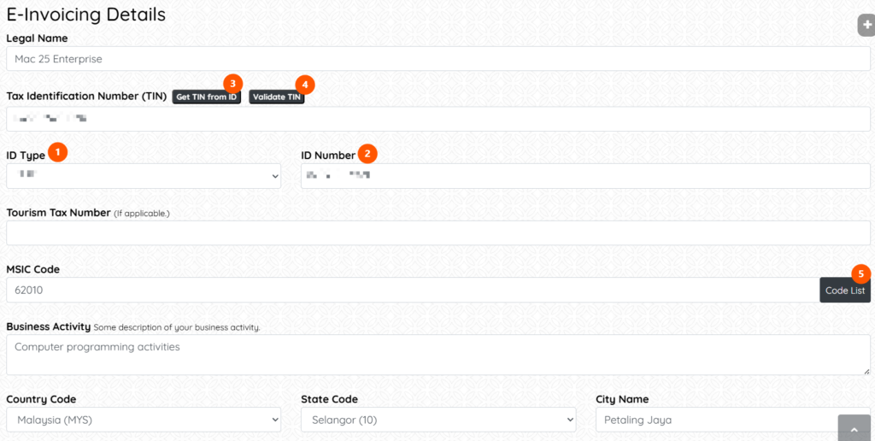875x441 pixels.
Task: Click Get TIN from ID button
Action: tap(207, 97)
